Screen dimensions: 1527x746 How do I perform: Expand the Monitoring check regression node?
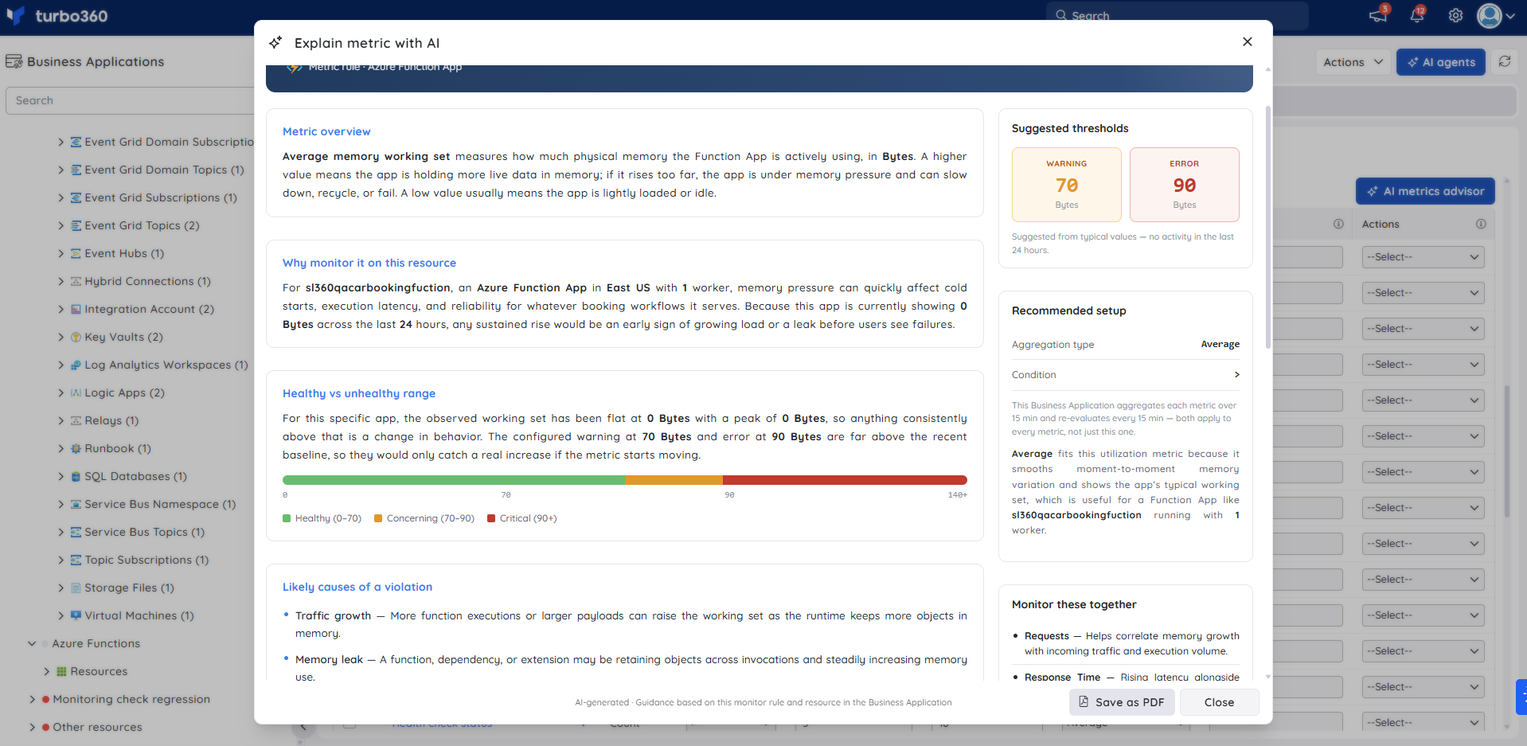pyautogui.click(x=33, y=699)
